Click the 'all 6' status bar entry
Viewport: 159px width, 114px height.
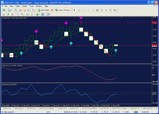pyautogui.click(x=49, y=112)
